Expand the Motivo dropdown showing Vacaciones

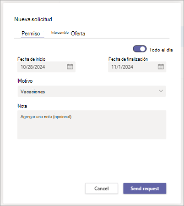(x=92, y=91)
